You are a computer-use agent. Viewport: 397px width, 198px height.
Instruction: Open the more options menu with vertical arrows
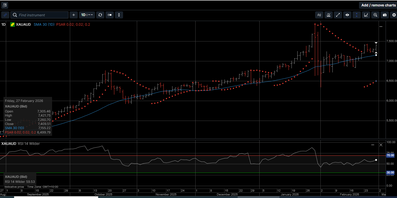pyautogui.click(x=119, y=15)
